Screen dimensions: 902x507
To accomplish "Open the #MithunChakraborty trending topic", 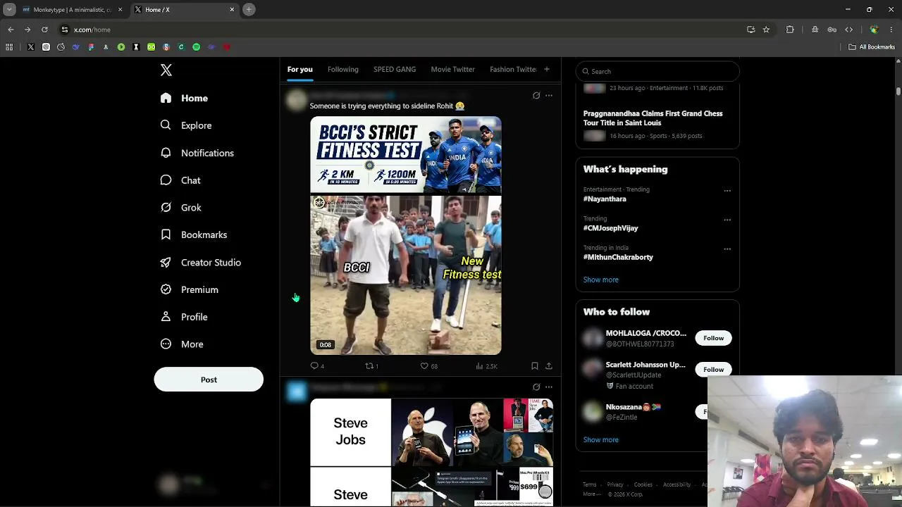I will [618, 257].
